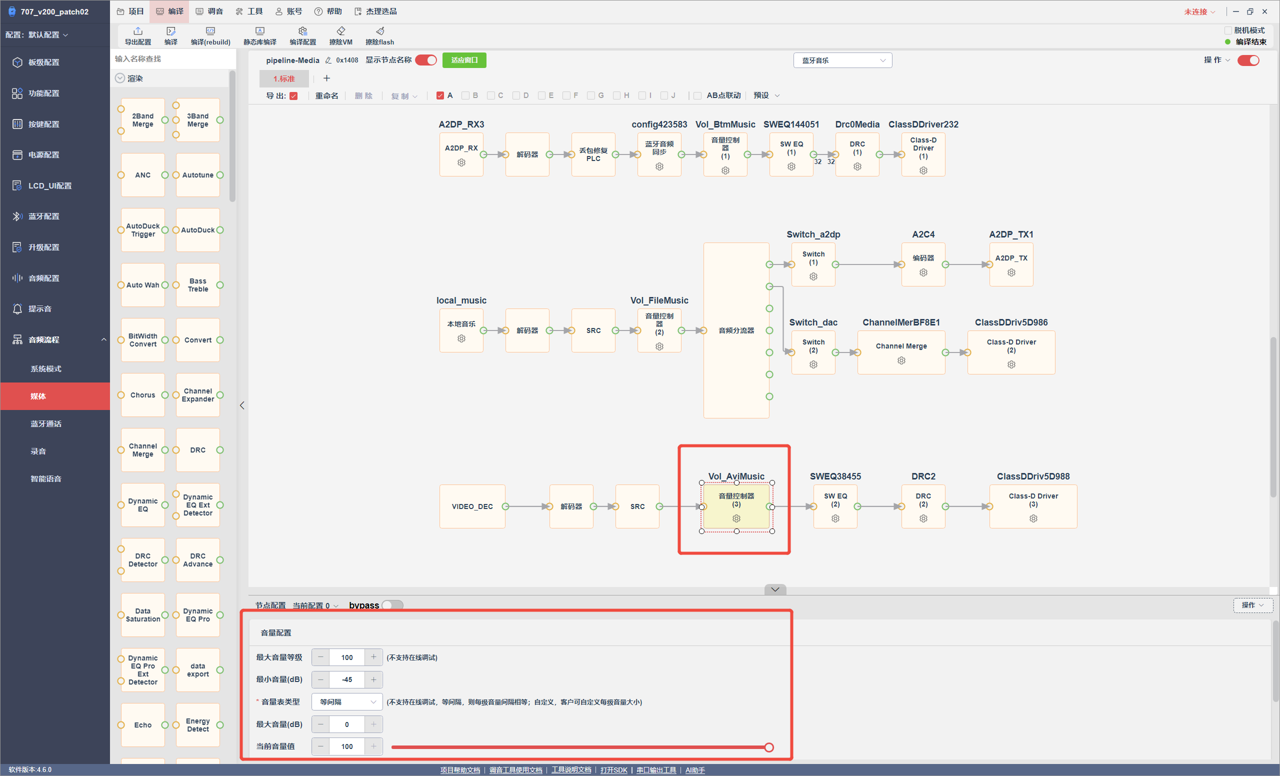
Task: Uncheck the 导出 checkbox
Action: click(x=293, y=95)
